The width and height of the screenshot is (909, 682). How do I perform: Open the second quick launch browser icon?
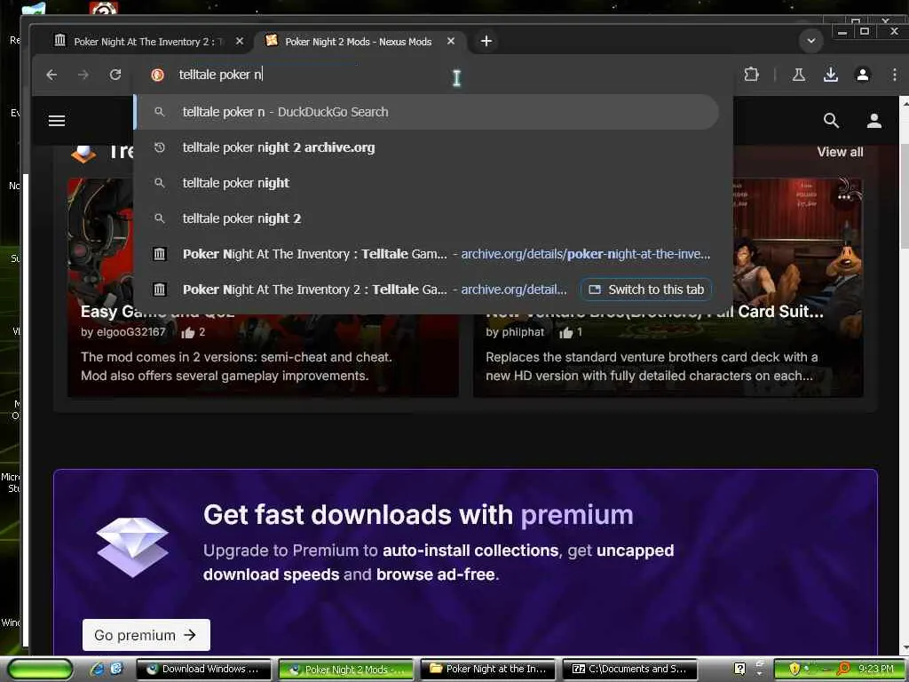(x=116, y=669)
